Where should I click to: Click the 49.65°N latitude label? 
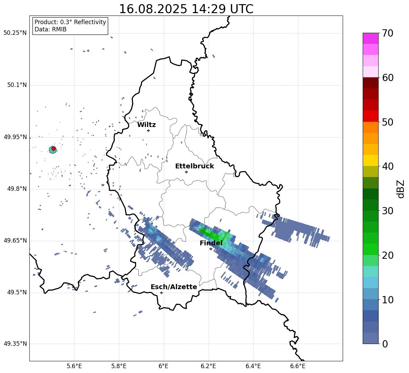point(15,240)
